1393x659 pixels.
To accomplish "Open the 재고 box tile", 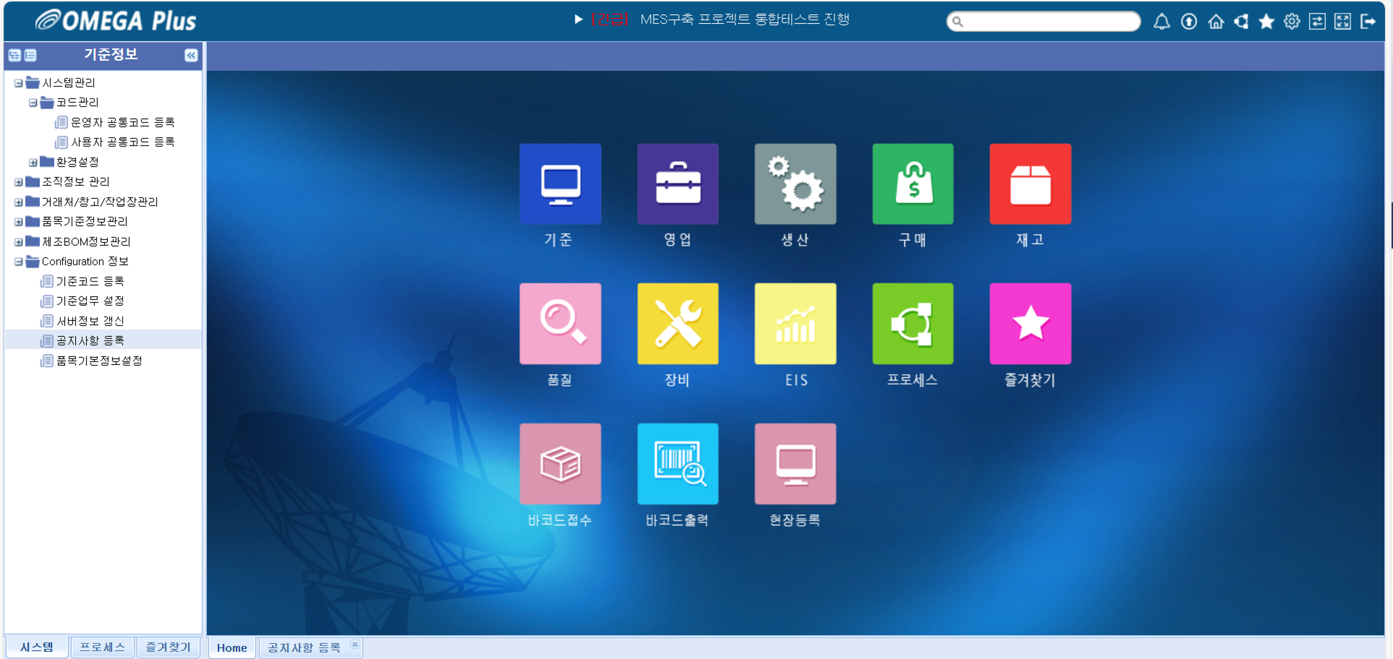I will pyautogui.click(x=1030, y=184).
